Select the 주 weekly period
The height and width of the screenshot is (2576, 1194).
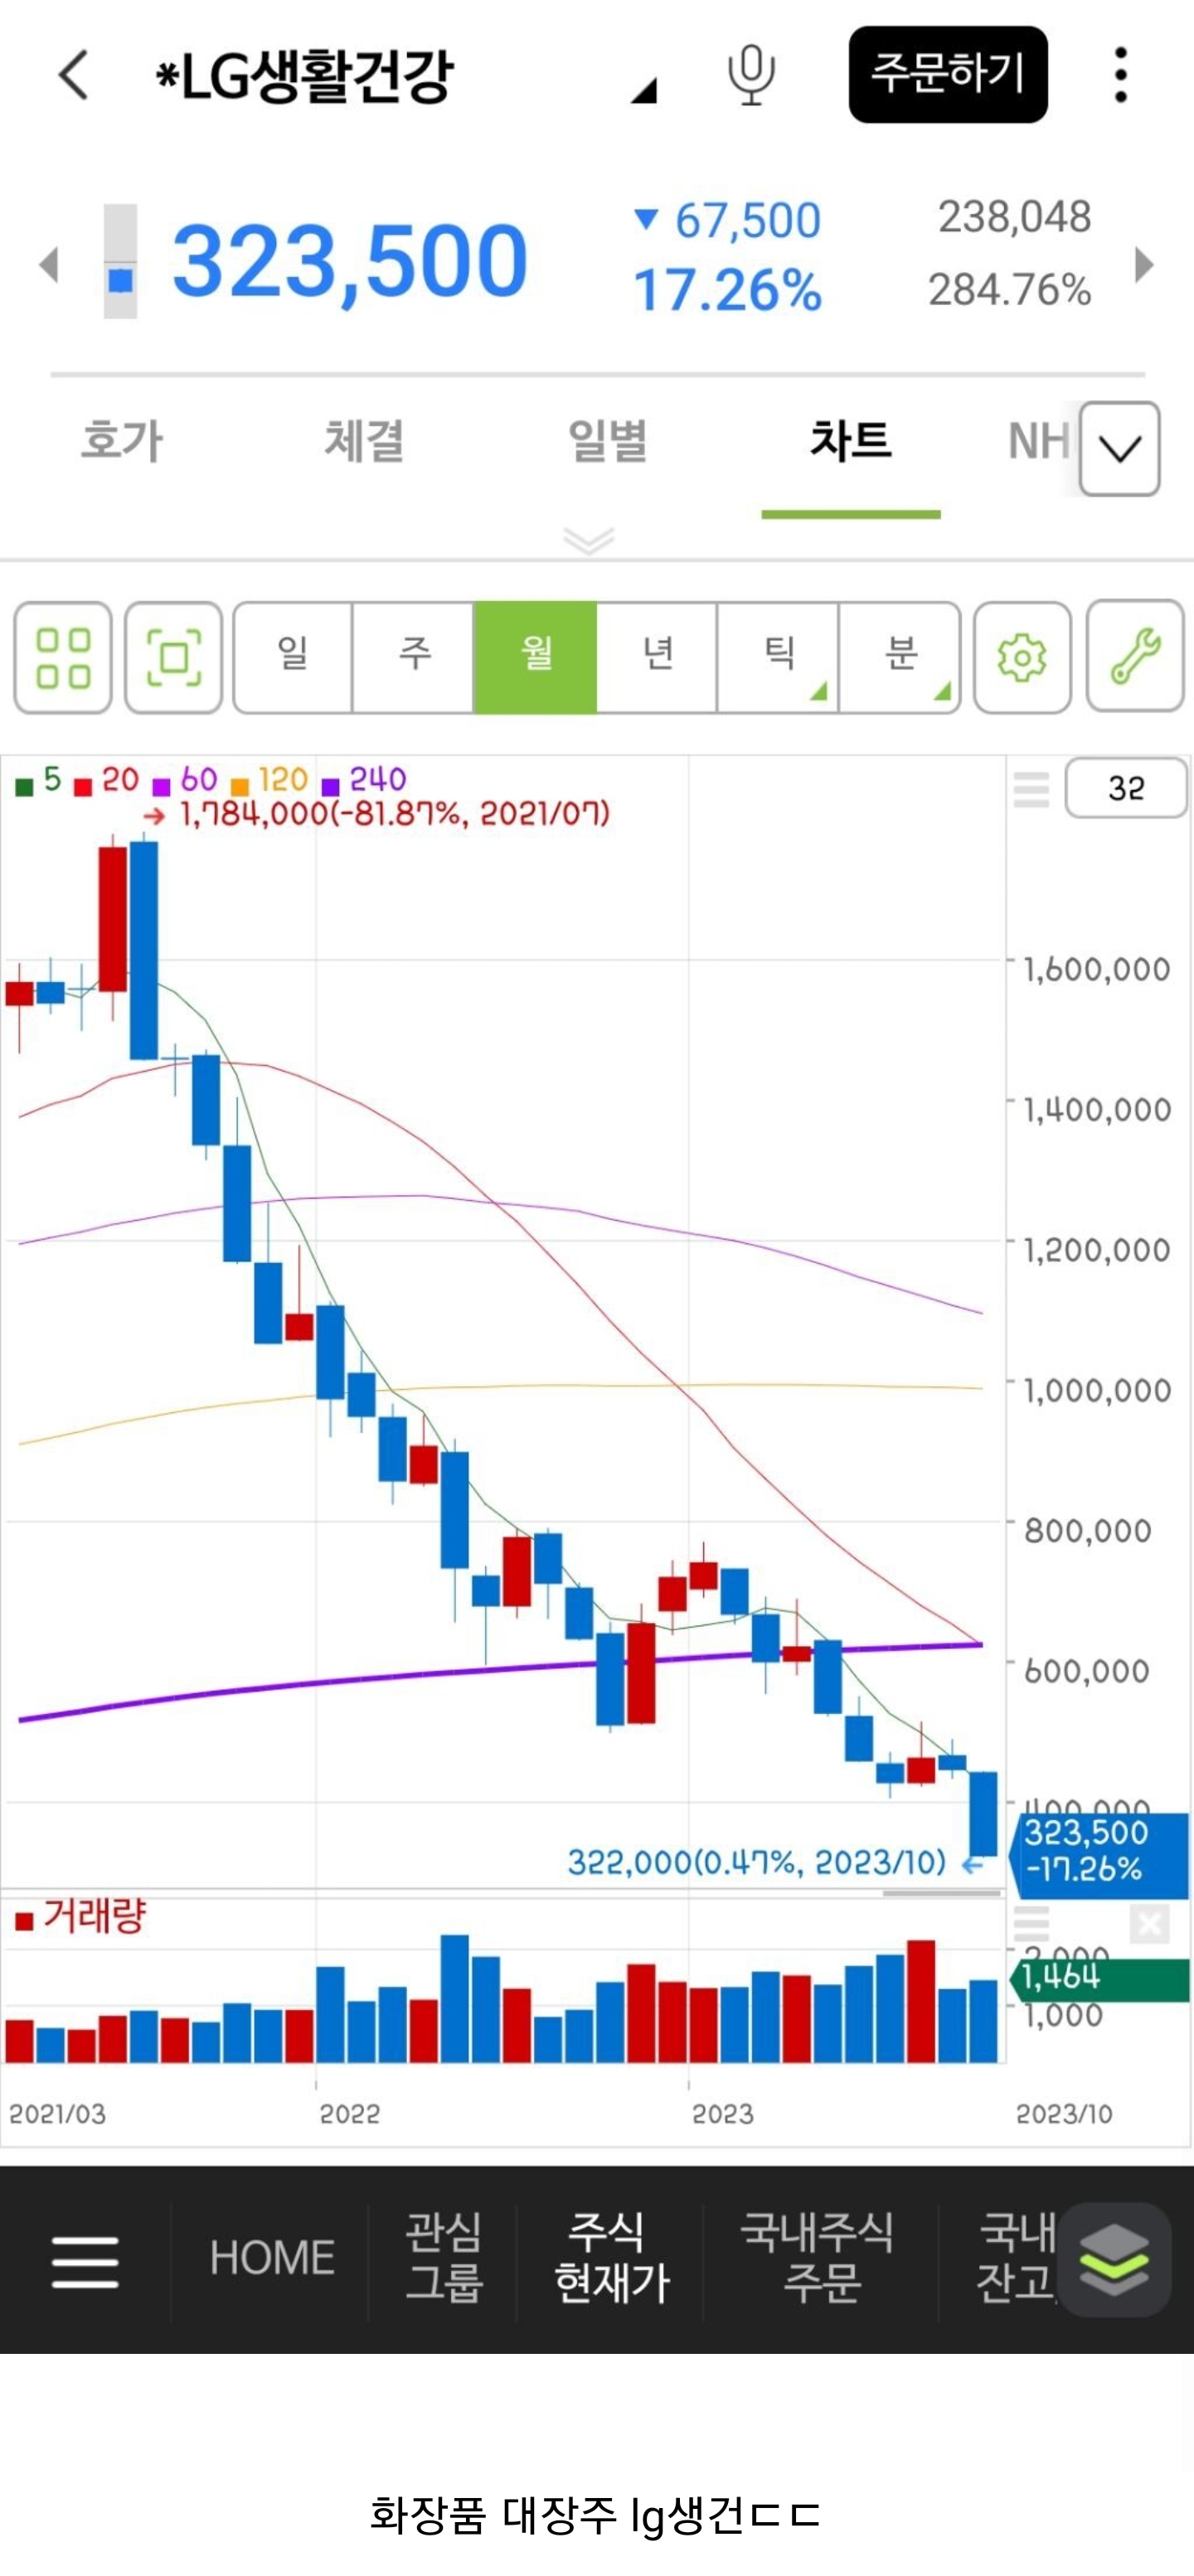coord(414,657)
